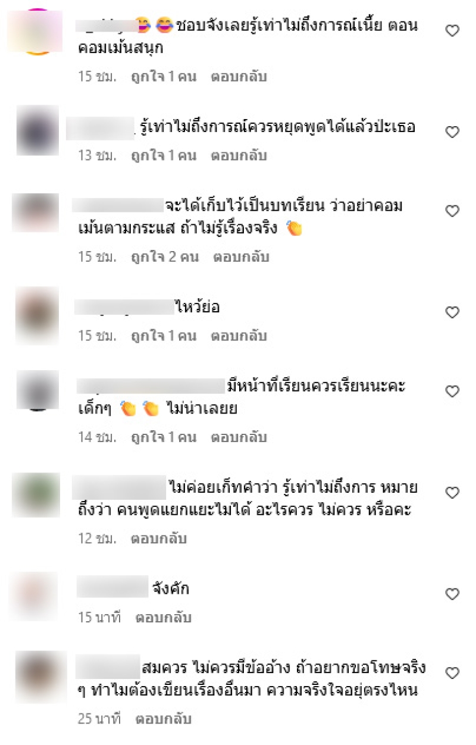This screenshot has width=476, height=745.
Task: Open likes on the 14 ชม. comment
Action: click(x=164, y=437)
